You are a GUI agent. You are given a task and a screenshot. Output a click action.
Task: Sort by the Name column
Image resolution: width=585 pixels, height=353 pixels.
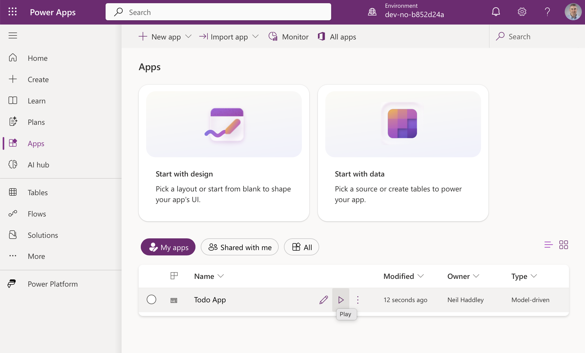coord(209,276)
